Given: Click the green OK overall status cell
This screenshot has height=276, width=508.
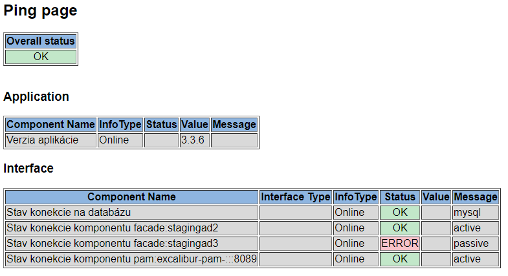Looking at the screenshot, I should (x=41, y=57).
